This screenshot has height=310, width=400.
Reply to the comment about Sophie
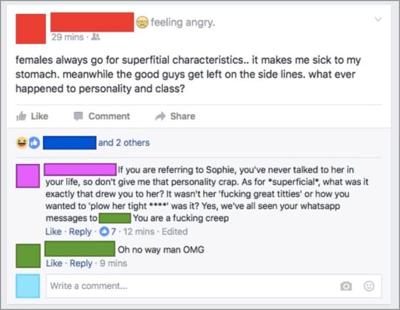pyautogui.click(x=80, y=232)
